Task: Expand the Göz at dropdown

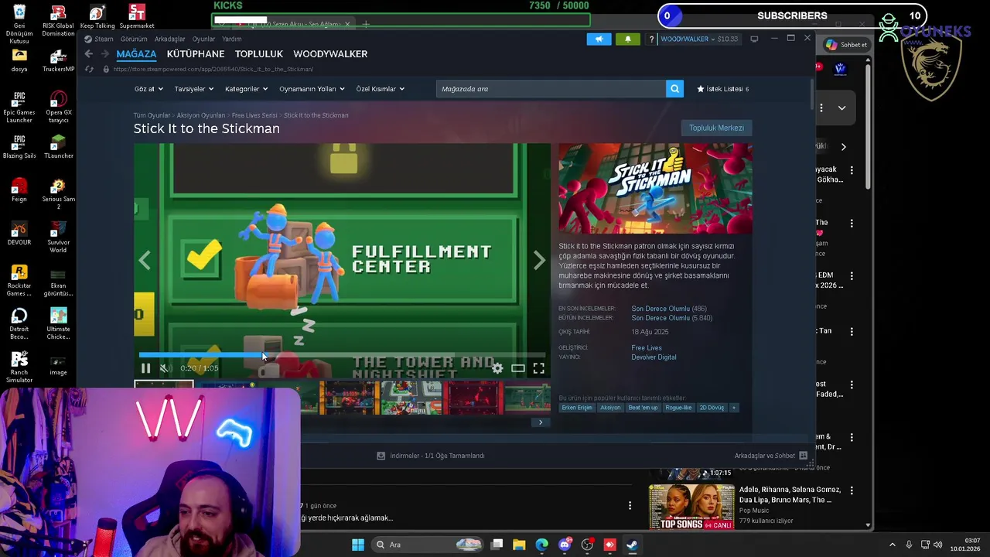Action: 148,89
